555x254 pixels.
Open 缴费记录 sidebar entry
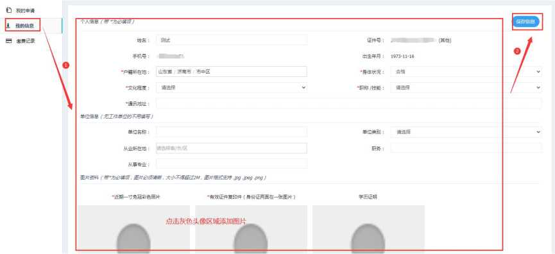[26, 41]
